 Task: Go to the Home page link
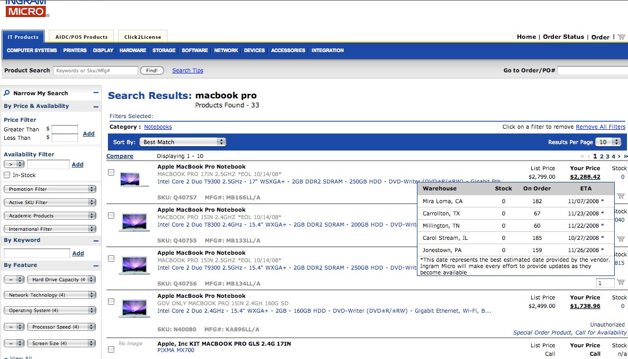pos(526,37)
